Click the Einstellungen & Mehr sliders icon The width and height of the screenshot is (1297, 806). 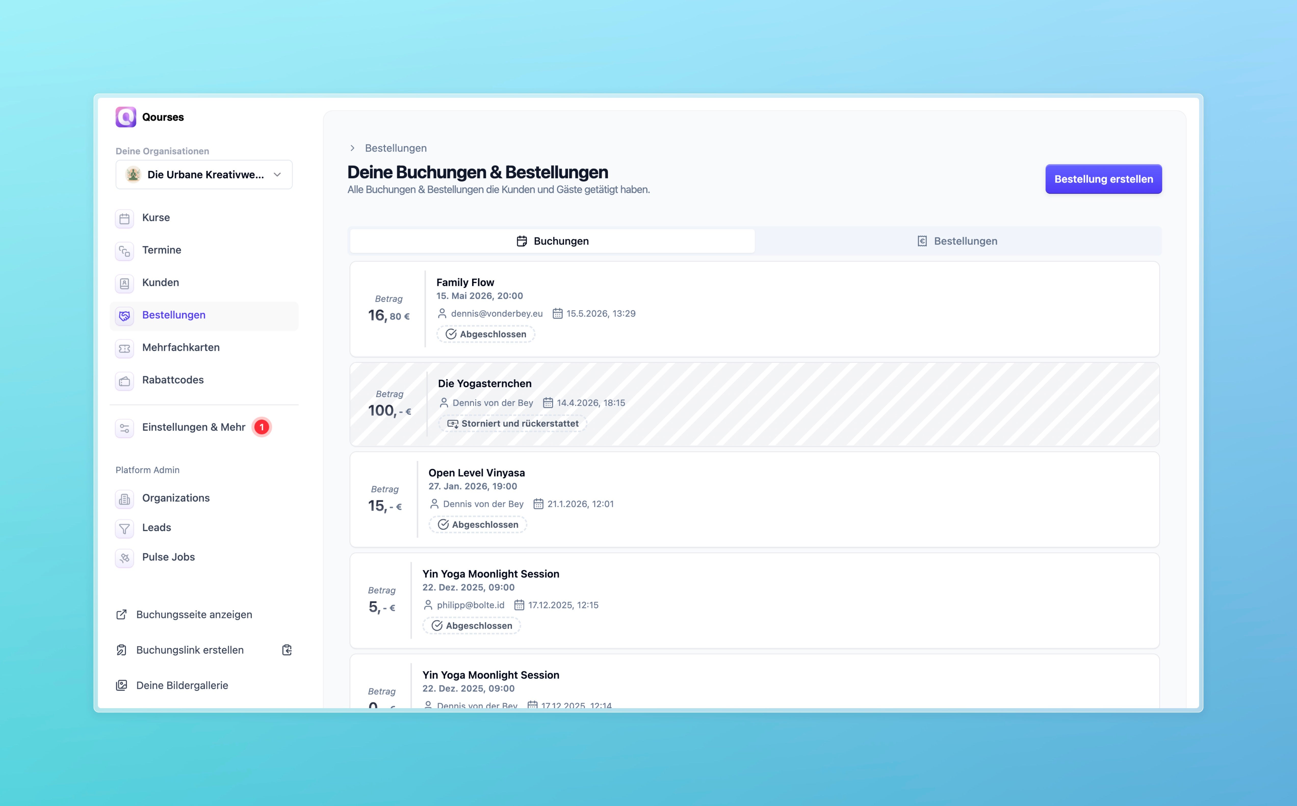click(124, 428)
